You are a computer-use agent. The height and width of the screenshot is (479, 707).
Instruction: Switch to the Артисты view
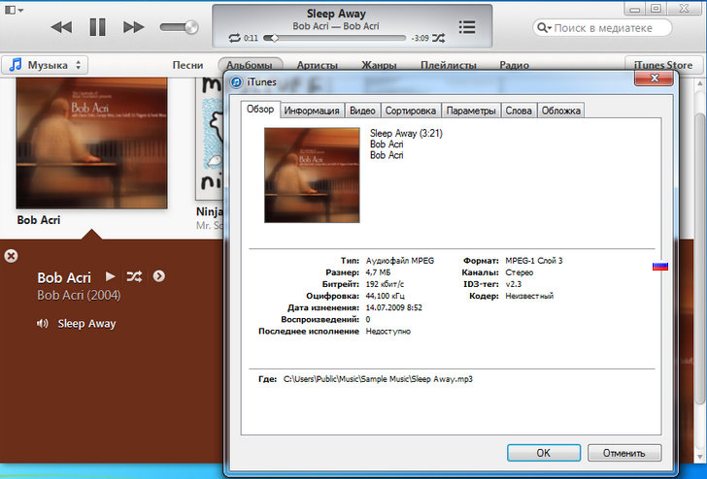[318, 65]
